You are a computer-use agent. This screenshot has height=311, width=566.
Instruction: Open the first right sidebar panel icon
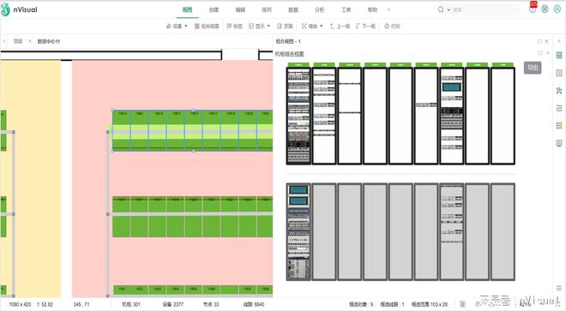tap(559, 55)
